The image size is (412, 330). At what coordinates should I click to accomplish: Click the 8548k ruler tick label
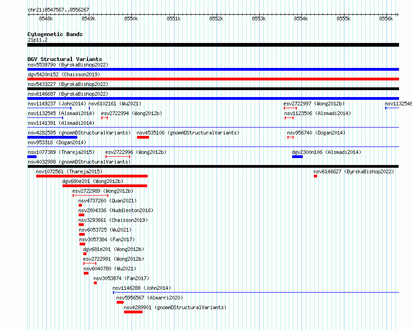tap(46, 18)
